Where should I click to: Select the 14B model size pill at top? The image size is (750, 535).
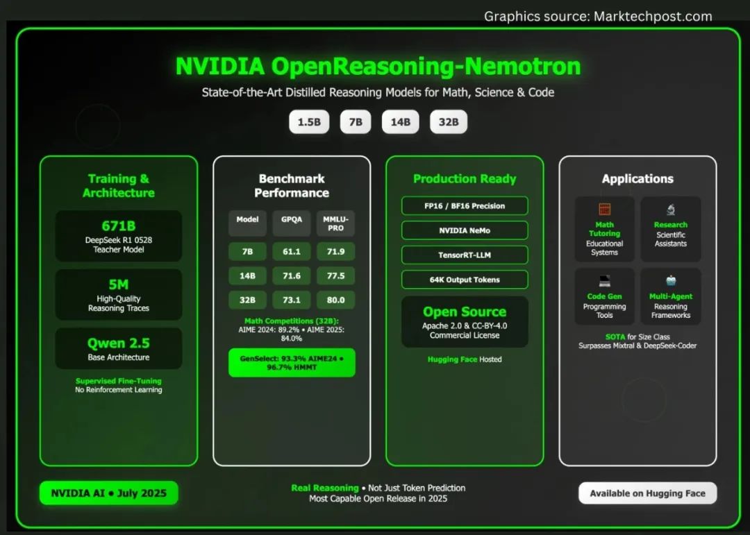coord(401,122)
